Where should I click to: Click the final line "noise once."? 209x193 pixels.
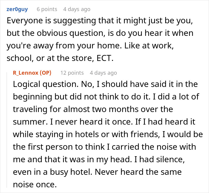(x=35, y=185)
